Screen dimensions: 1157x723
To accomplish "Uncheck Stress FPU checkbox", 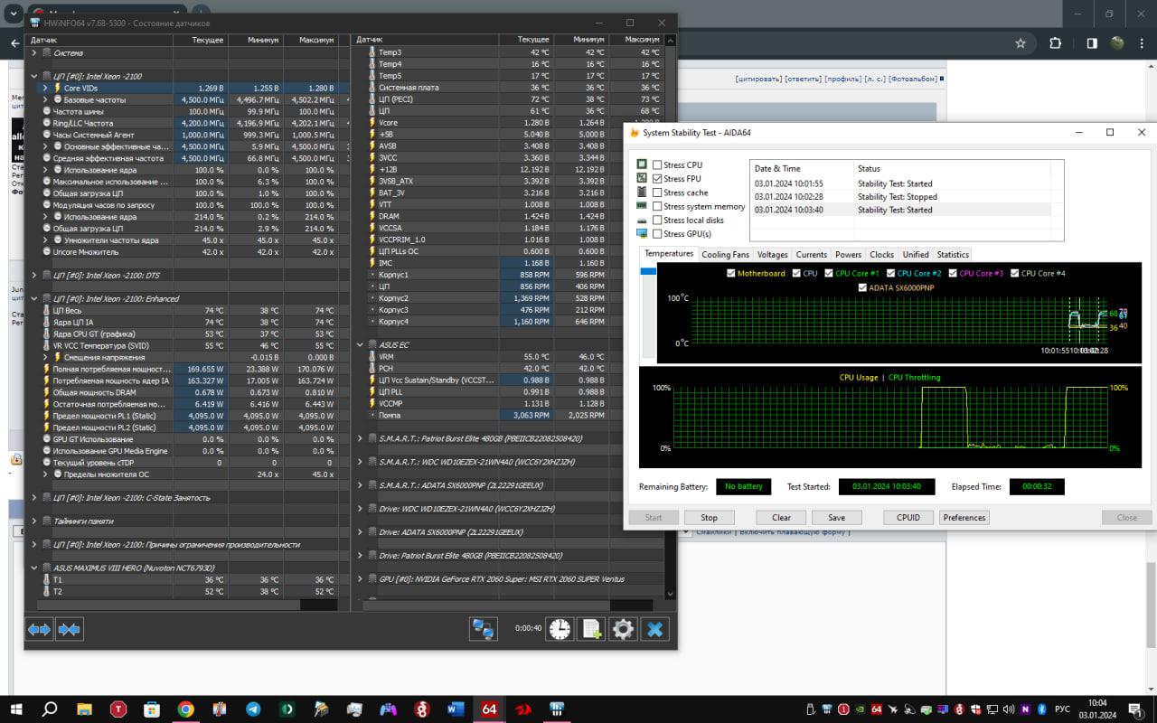I will click(x=657, y=179).
